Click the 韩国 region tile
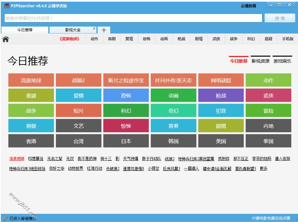This screenshot has width=298, height=222. 174,141
